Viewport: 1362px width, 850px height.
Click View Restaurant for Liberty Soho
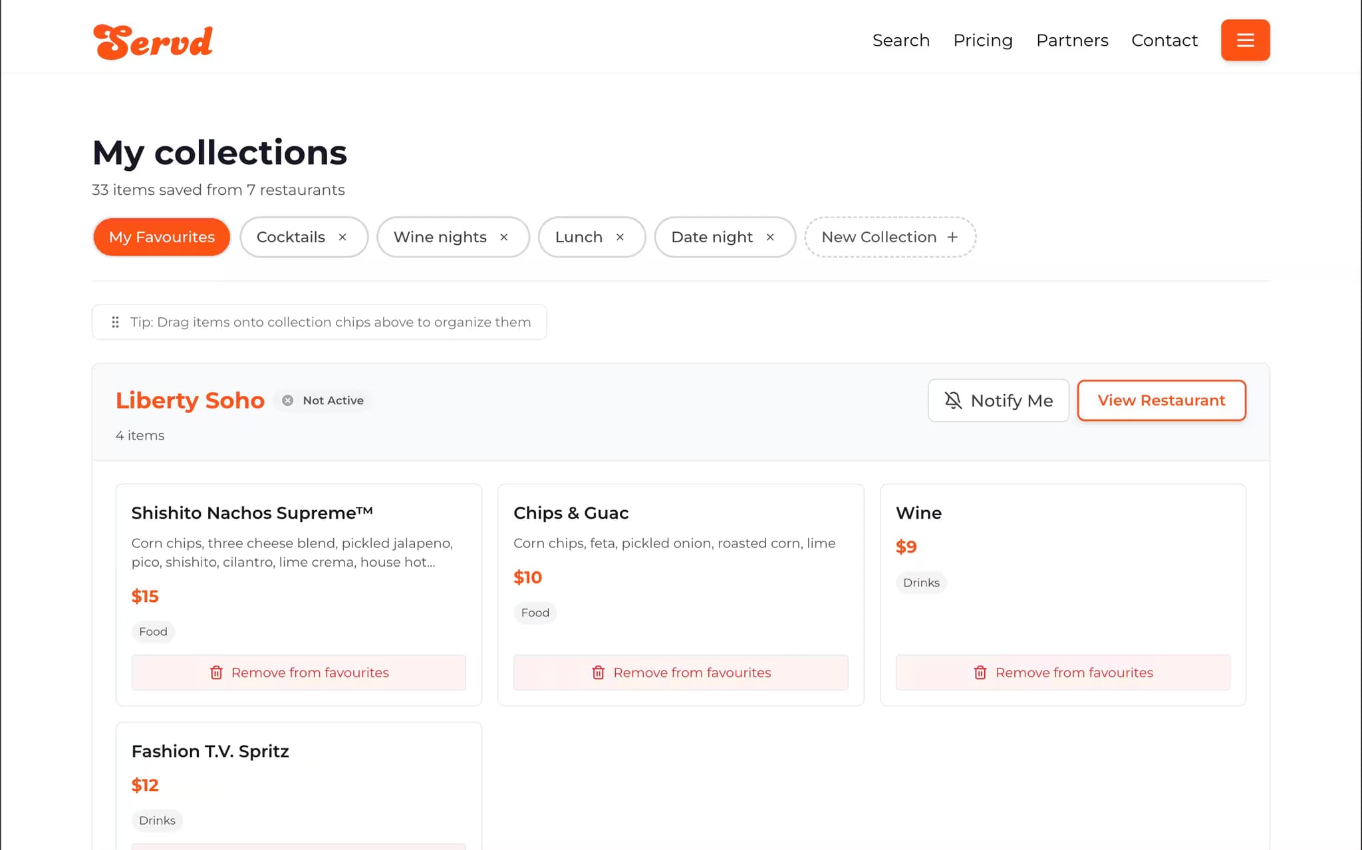[x=1161, y=400]
